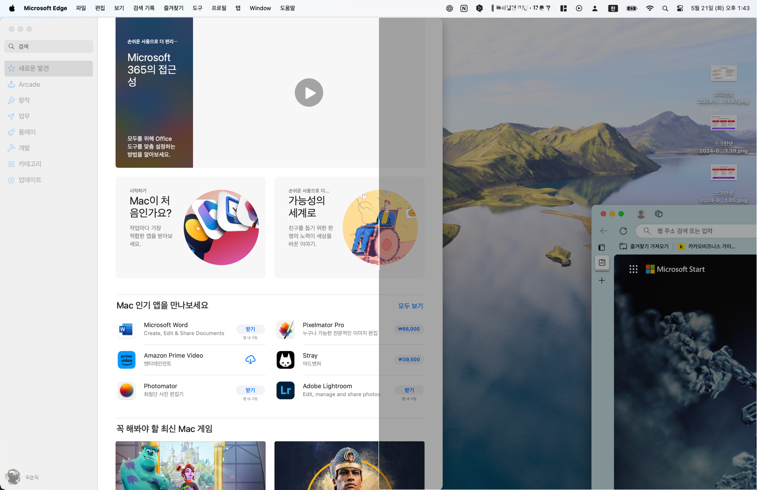
Task: Click the Edge back arrow
Action: pyautogui.click(x=603, y=231)
